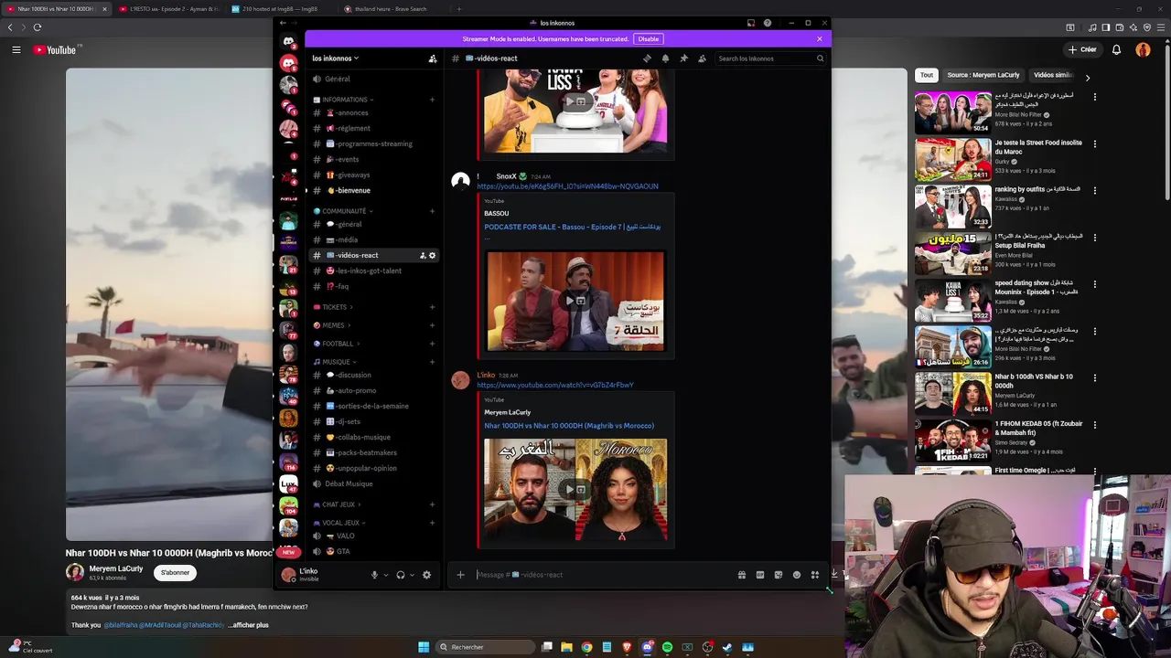Expand the TICKETS category
The height and width of the screenshot is (658, 1171).
(333, 307)
